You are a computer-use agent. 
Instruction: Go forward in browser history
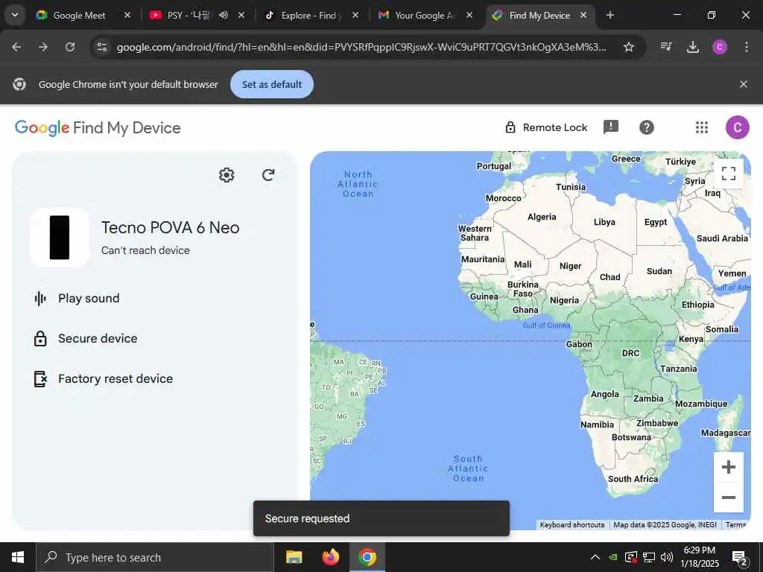pyautogui.click(x=42, y=47)
